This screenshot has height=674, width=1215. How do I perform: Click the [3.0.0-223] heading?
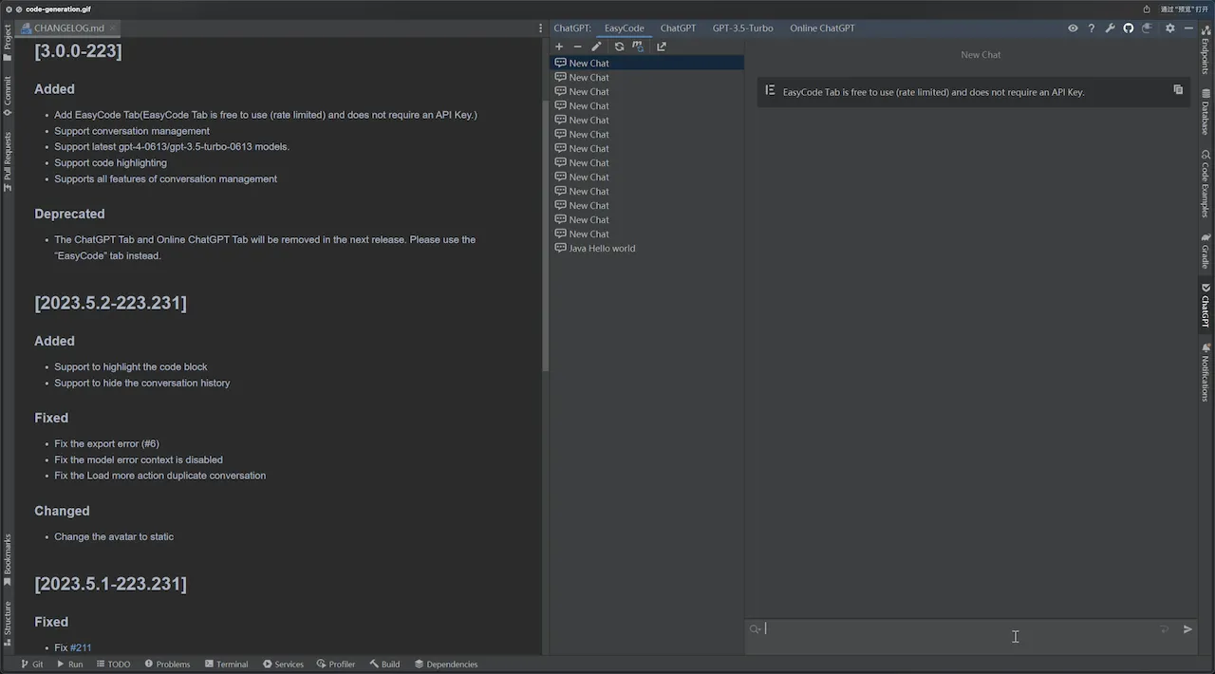coord(78,51)
